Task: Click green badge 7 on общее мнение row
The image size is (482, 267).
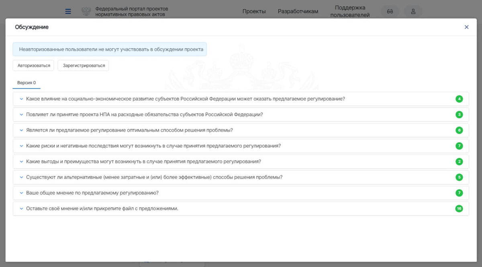Action: tap(459, 193)
